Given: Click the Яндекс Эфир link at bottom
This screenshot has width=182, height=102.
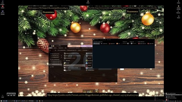Looking at the screenshot, I should click(93, 95).
